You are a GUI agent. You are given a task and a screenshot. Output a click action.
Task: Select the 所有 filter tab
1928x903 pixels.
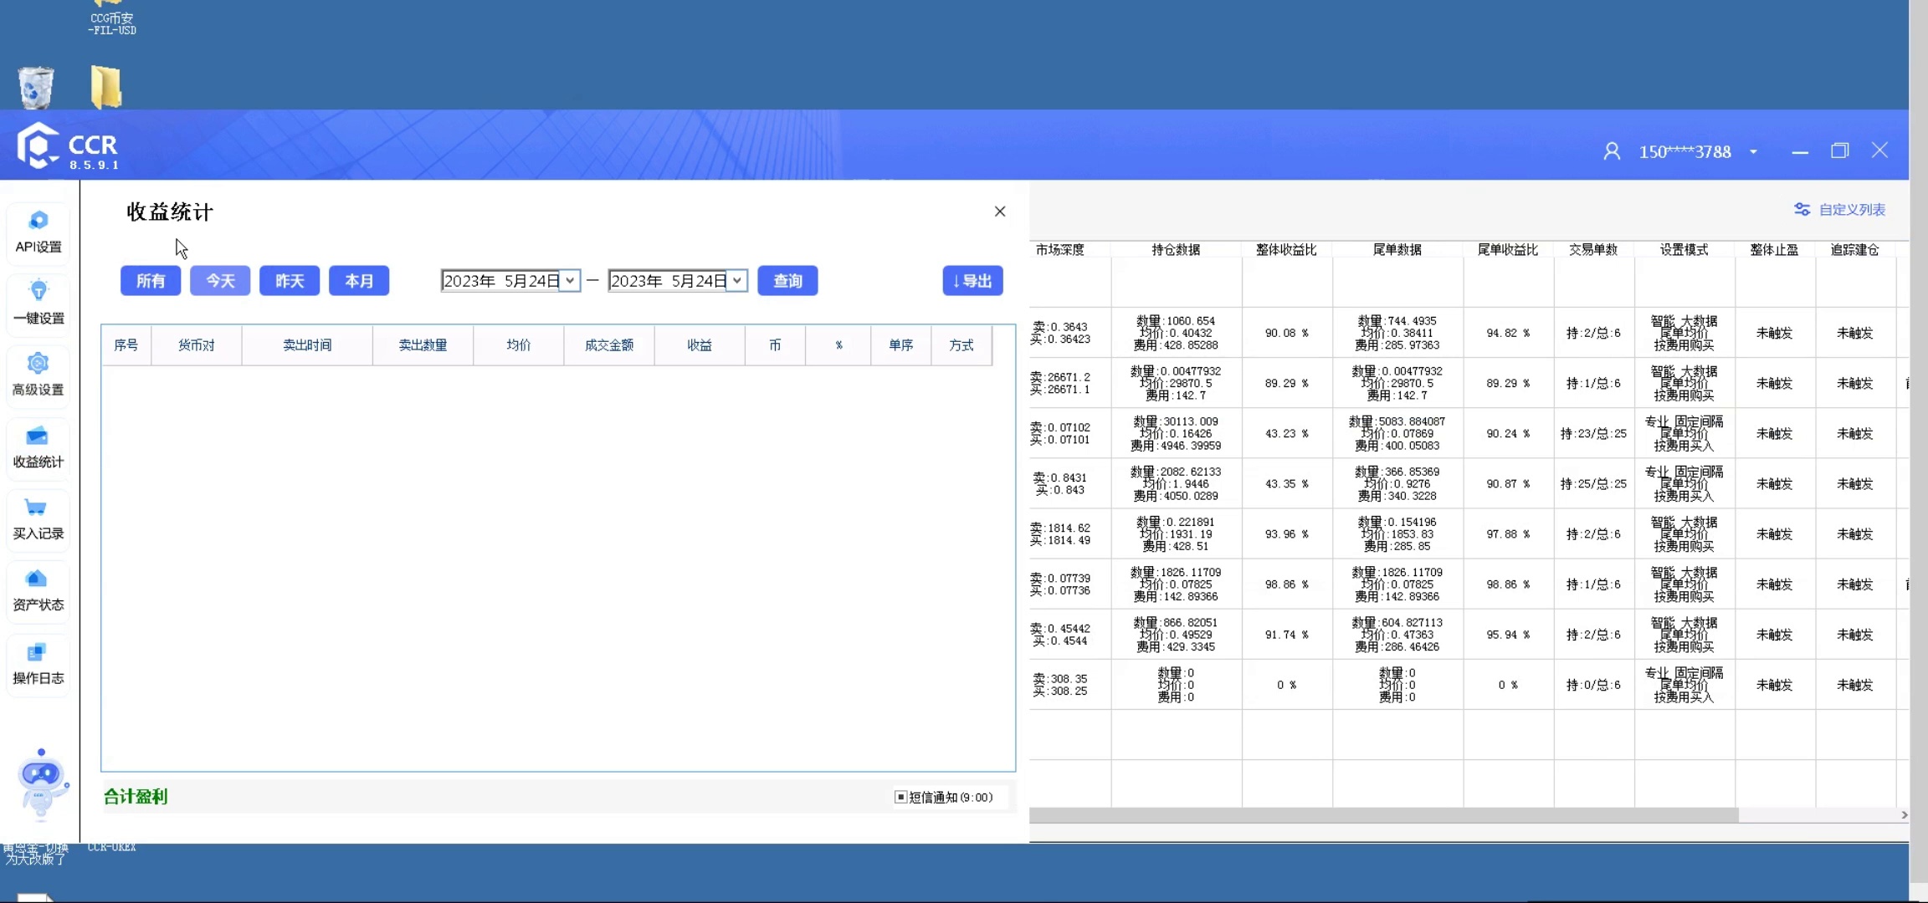click(151, 281)
